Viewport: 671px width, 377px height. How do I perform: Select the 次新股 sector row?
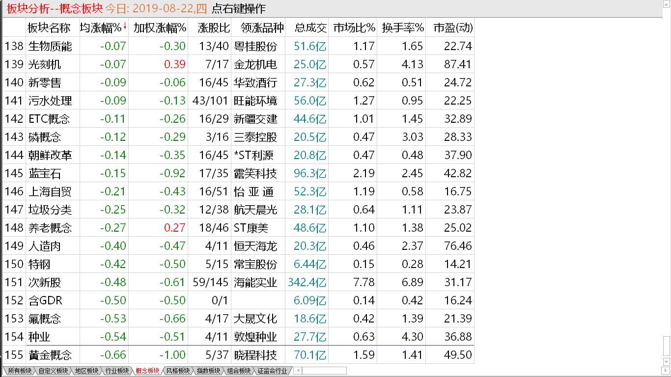(x=238, y=282)
